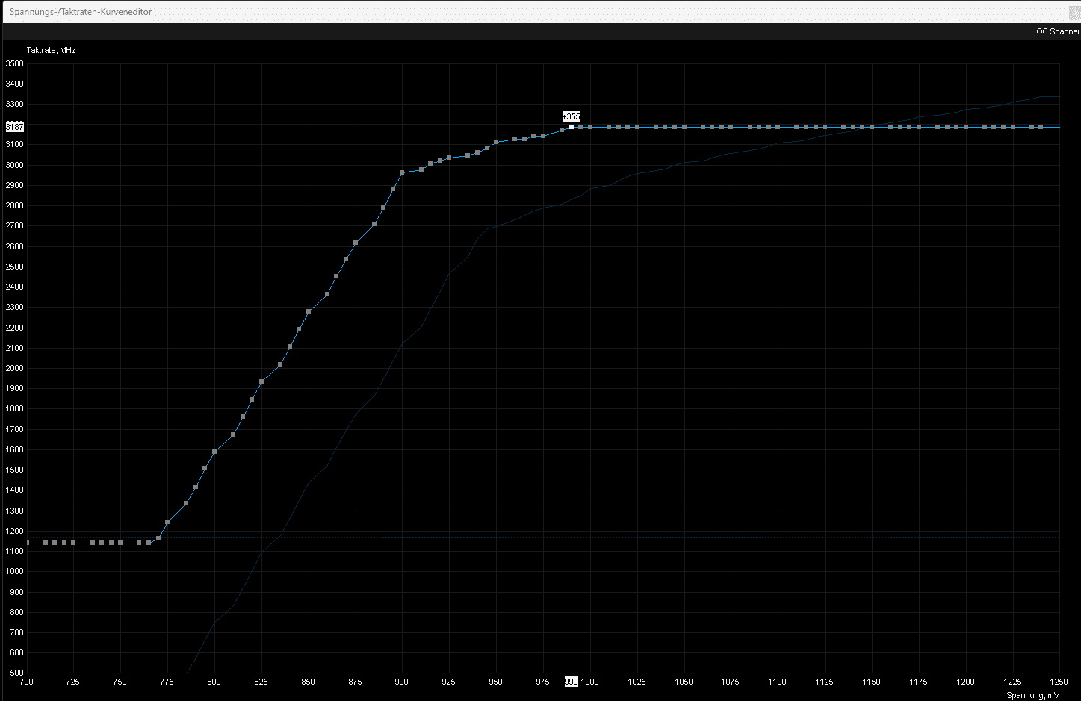Viewport: 1081px width, 701px height.
Task: Click the 3500 MHz axis label
Action: pyautogui.click(x=15, y=63)
